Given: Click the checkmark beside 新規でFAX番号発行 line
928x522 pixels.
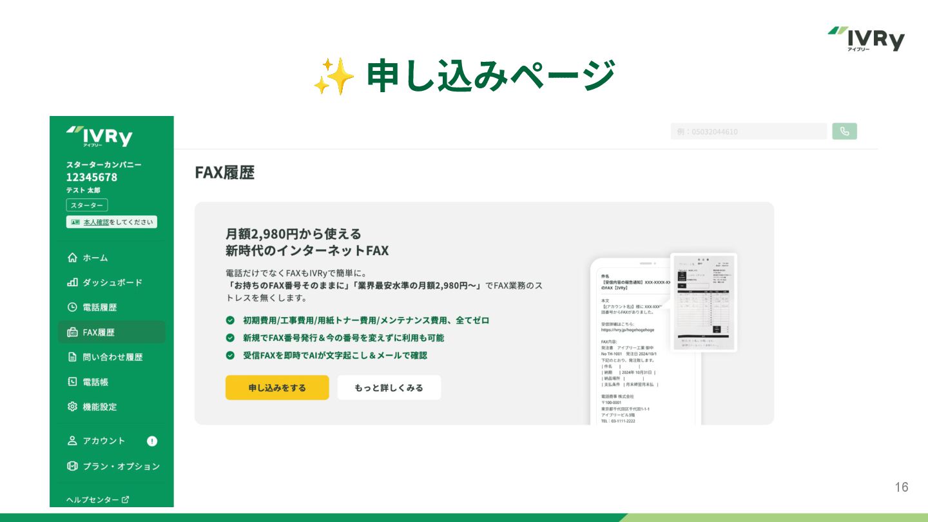Looking at the screenshot, I should tap(230, 338).
